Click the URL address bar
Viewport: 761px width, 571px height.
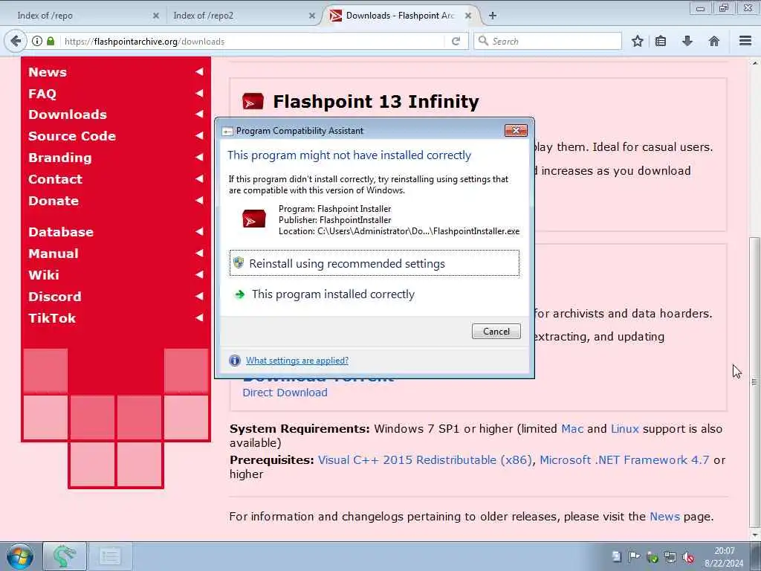[253, 42]
